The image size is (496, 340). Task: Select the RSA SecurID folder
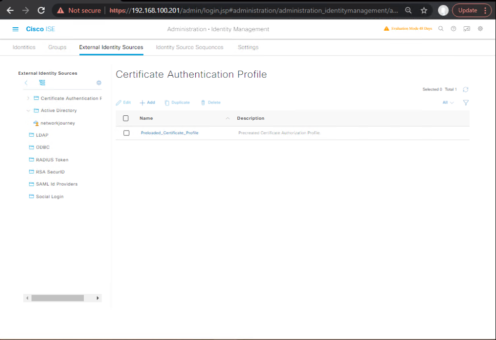[47, 172]
